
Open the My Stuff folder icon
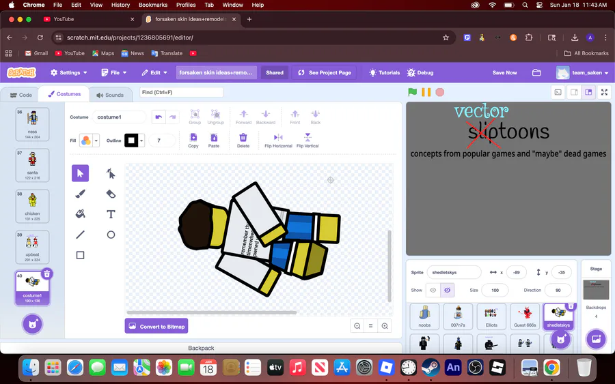[x=536, y=72]
